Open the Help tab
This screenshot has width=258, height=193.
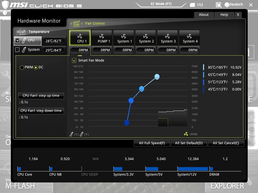224,15
